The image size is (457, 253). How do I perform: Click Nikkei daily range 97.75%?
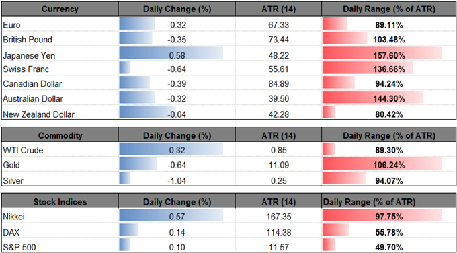click(x=389, y=217)
